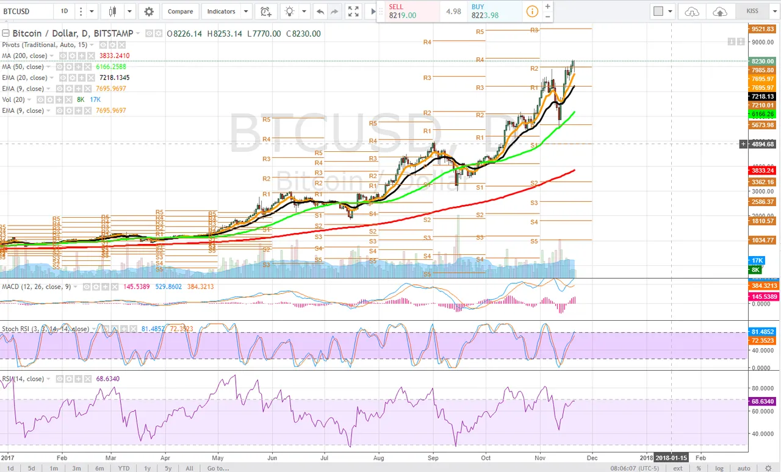The width and height of the screenshot is (781, 472).
Task: Hide EMA (20, close) with eye icon
Action: (x=63, y=78)
